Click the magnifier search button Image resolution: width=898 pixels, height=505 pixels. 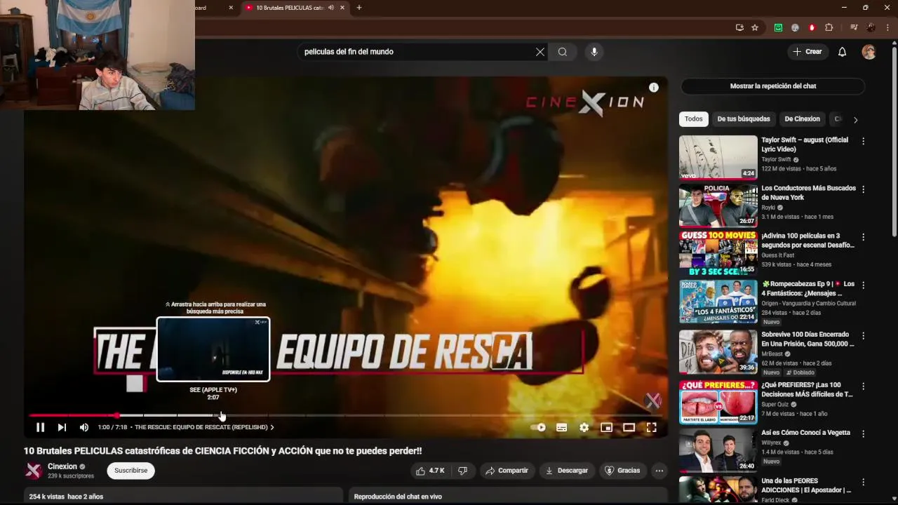(563, 52)
